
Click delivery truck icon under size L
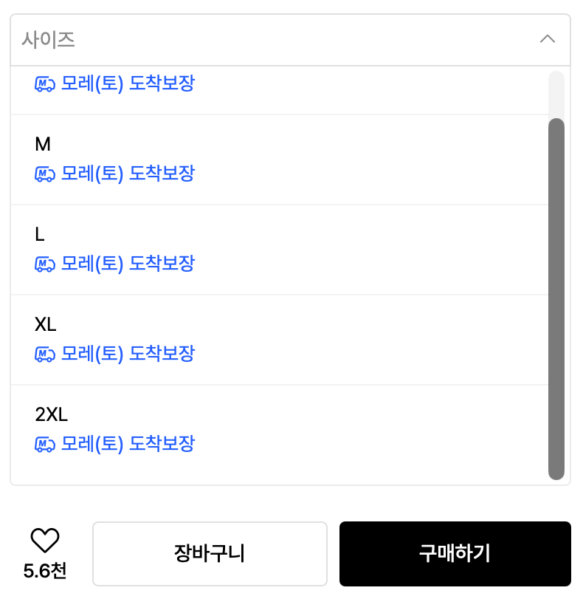(x=45, y=264)
